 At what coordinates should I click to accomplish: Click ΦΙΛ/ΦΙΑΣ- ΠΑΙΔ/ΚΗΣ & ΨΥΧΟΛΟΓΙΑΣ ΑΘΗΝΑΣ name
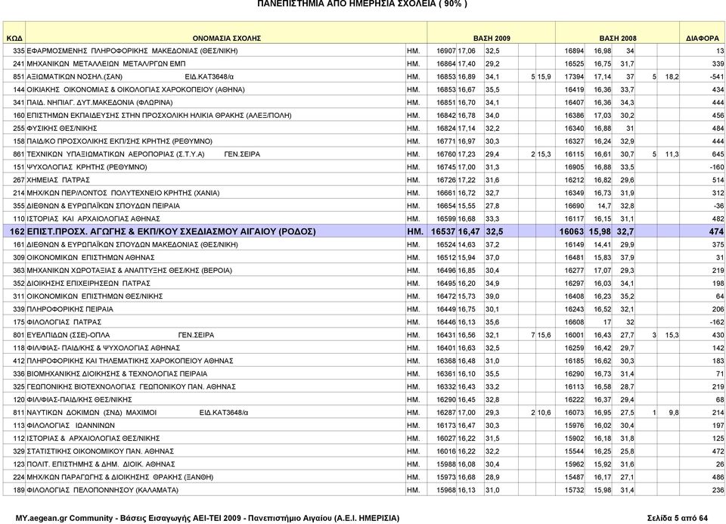(104, 349)
